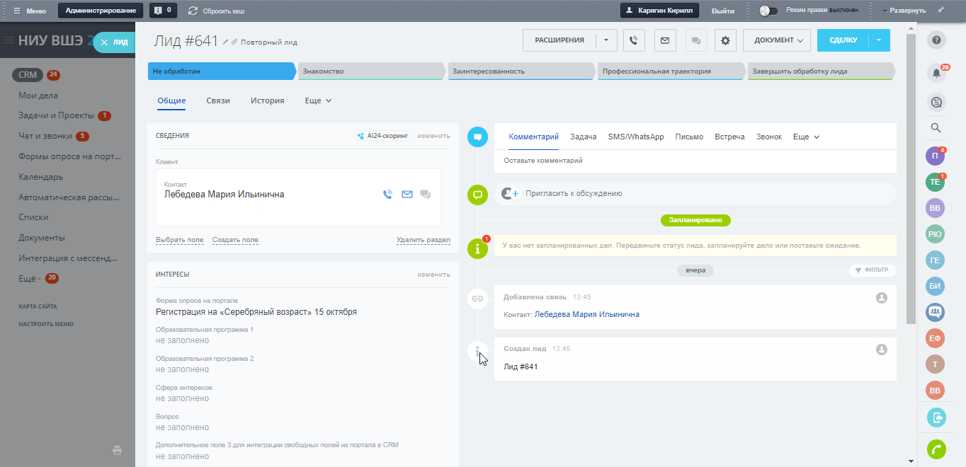Open the arrow next to Сделку button

(x=878, y=40)
